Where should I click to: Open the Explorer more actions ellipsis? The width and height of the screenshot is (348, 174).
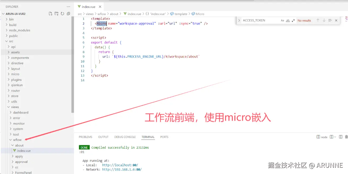coord(68,7)
